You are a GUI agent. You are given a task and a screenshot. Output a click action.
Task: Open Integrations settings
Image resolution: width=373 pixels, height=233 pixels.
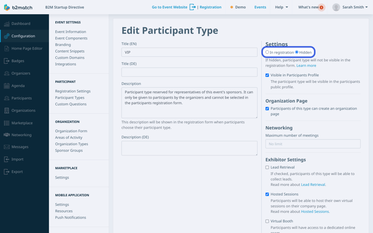pyautogui.click(x=66, y=64)
